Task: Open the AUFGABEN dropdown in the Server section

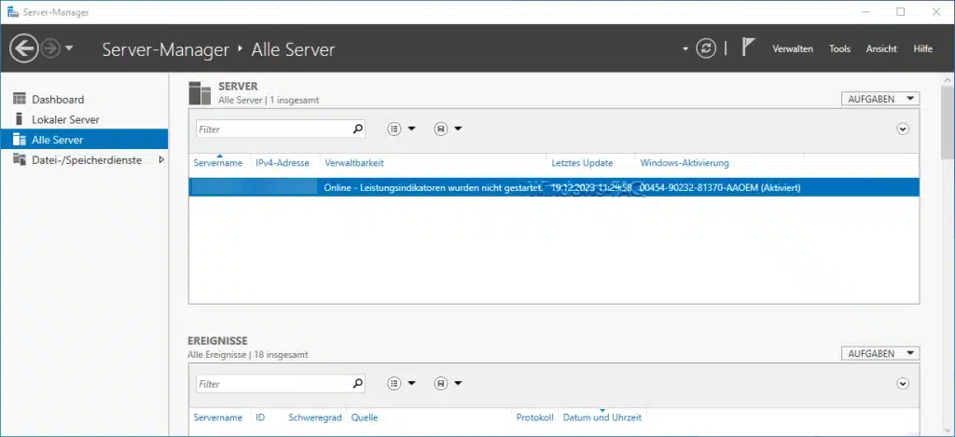Action: pyautogui.click(x=880, y=99)
